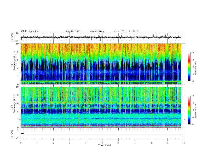Click the "10" minute tick label on time axis

point(184,143)
